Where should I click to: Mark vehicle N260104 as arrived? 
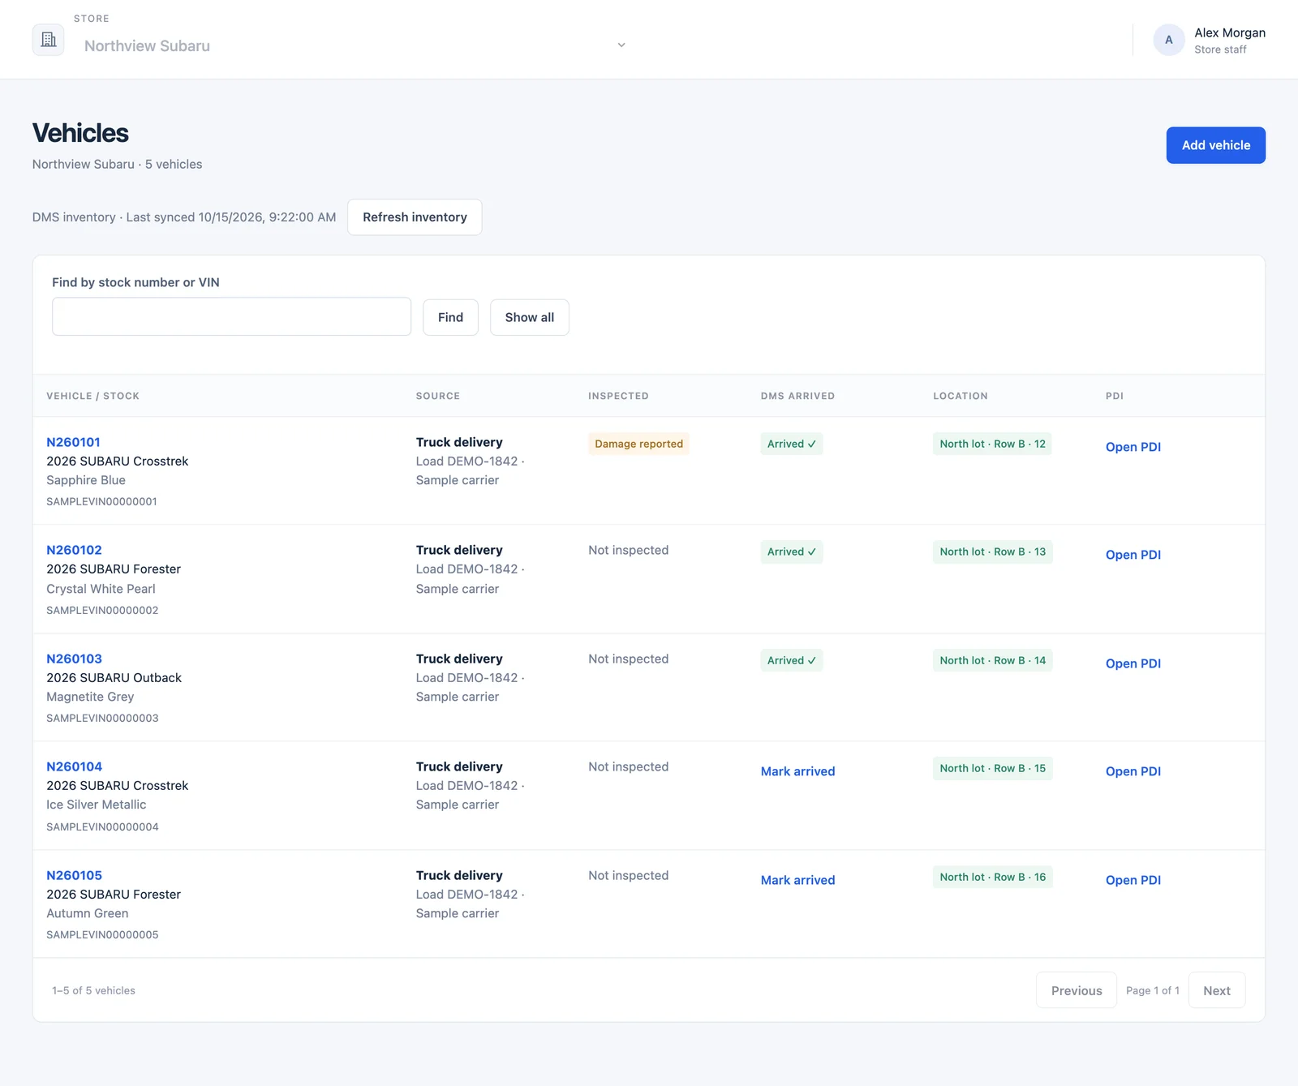(797, 771)
